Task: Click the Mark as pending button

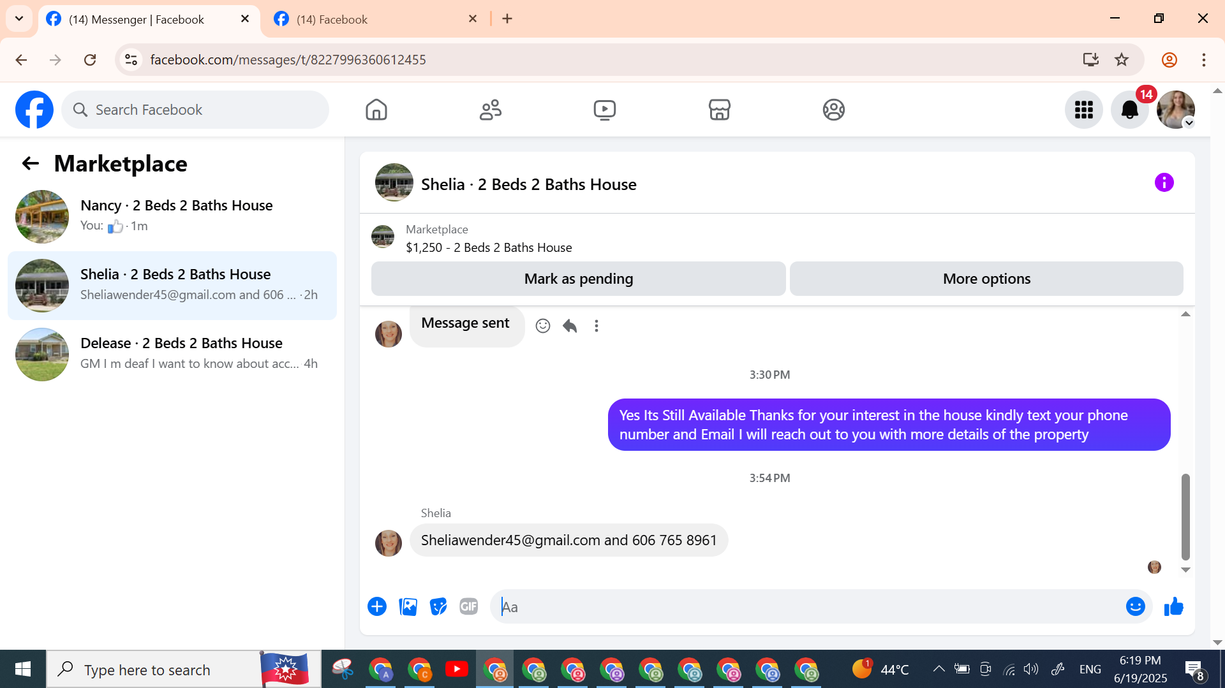Action: coord(579,279)
